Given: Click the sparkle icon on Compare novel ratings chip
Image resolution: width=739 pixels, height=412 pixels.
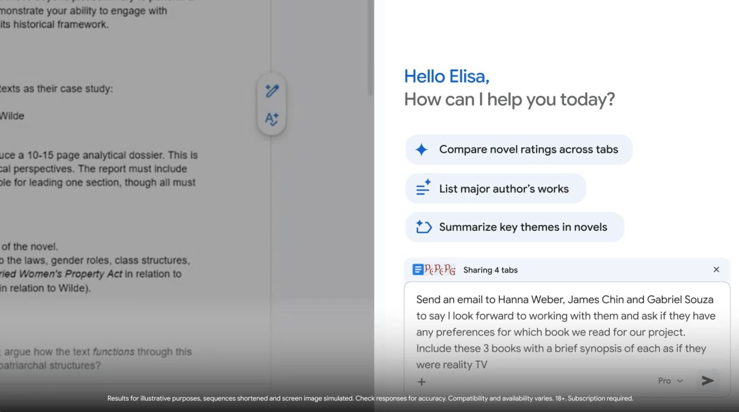Looking at the screenshot, I should point(422,149).
